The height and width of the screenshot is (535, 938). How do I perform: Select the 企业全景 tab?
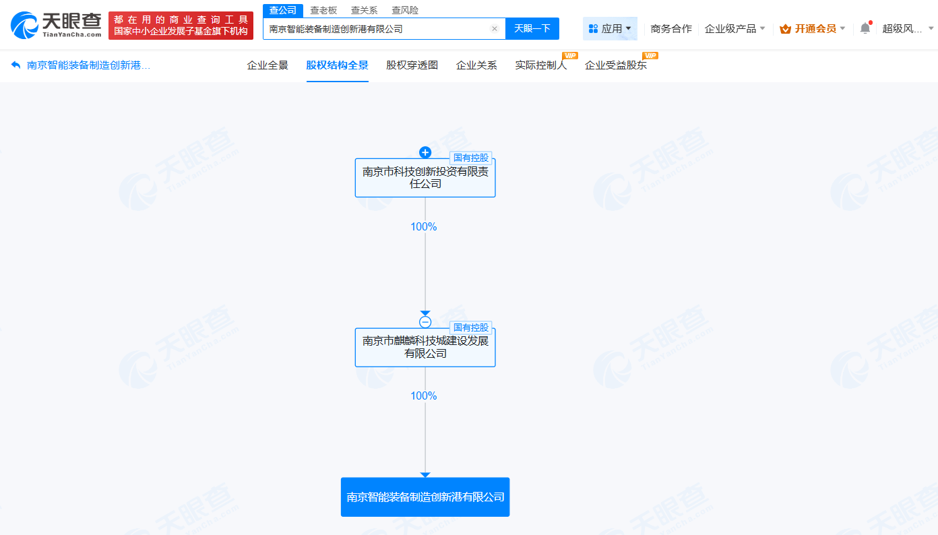pyautogui.click(x=268, y=65)
